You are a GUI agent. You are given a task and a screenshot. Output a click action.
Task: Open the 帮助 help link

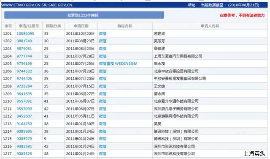coord(192,5)
